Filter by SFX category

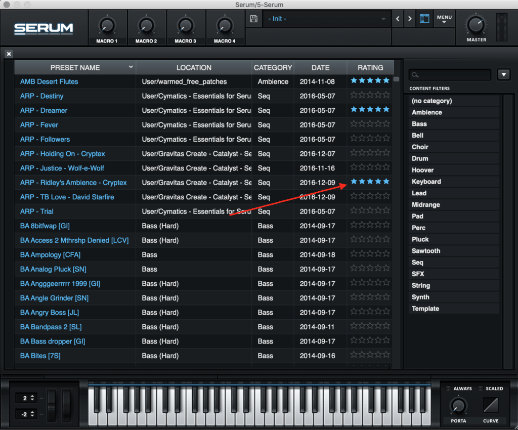tap(454, 274)
